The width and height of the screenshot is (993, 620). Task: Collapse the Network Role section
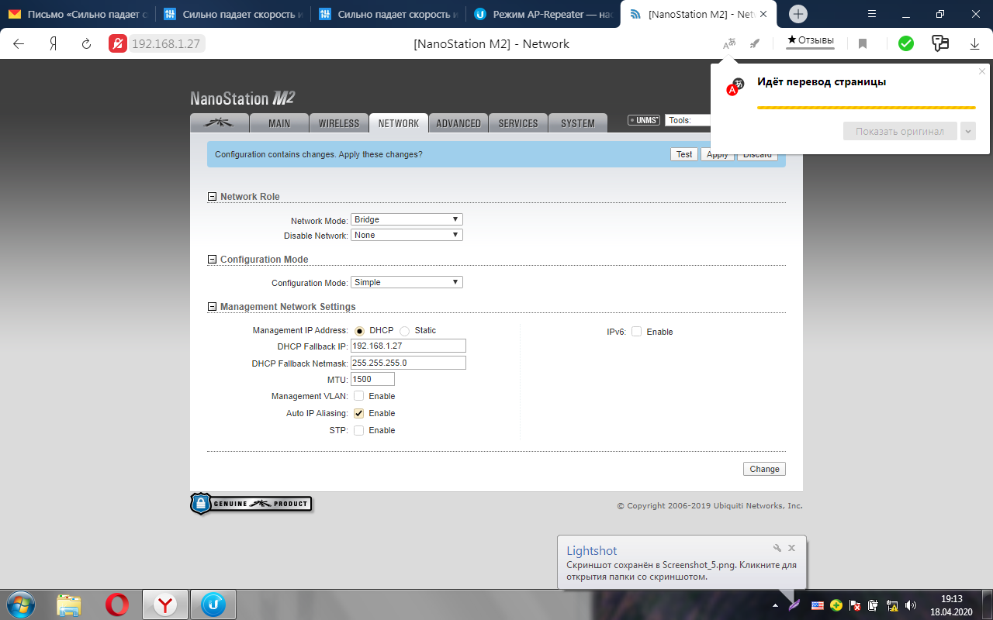(x=212, y=197)
